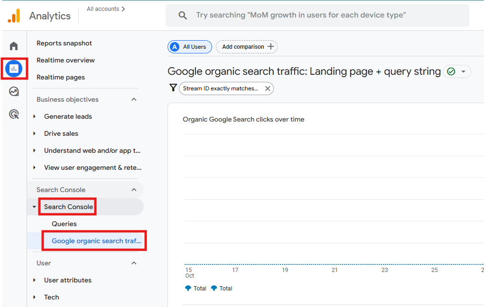Collapse the Search Console collection chevron
The image size is (484, 307).
coord(134,190)
